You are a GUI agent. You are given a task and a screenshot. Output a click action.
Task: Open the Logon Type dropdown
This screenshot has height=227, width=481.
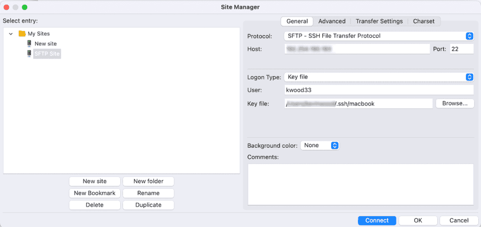(x=379, y=77)
